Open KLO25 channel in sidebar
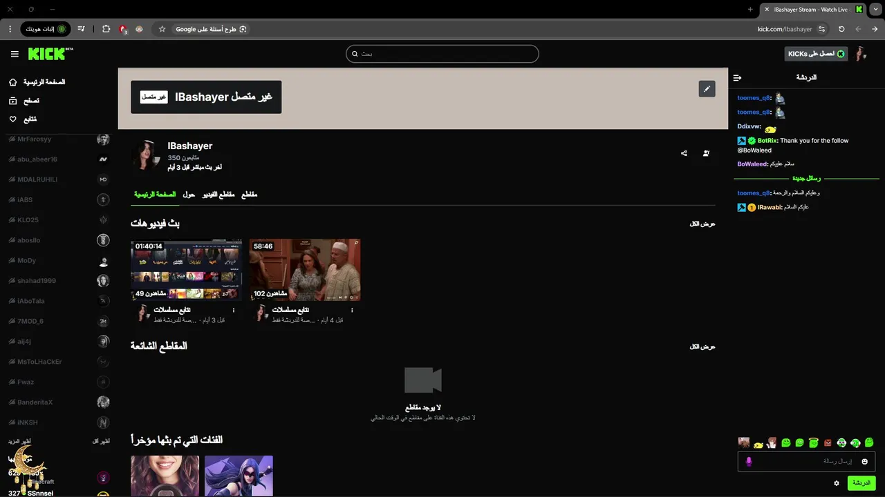The image size is (885, 497). point(59,220)
